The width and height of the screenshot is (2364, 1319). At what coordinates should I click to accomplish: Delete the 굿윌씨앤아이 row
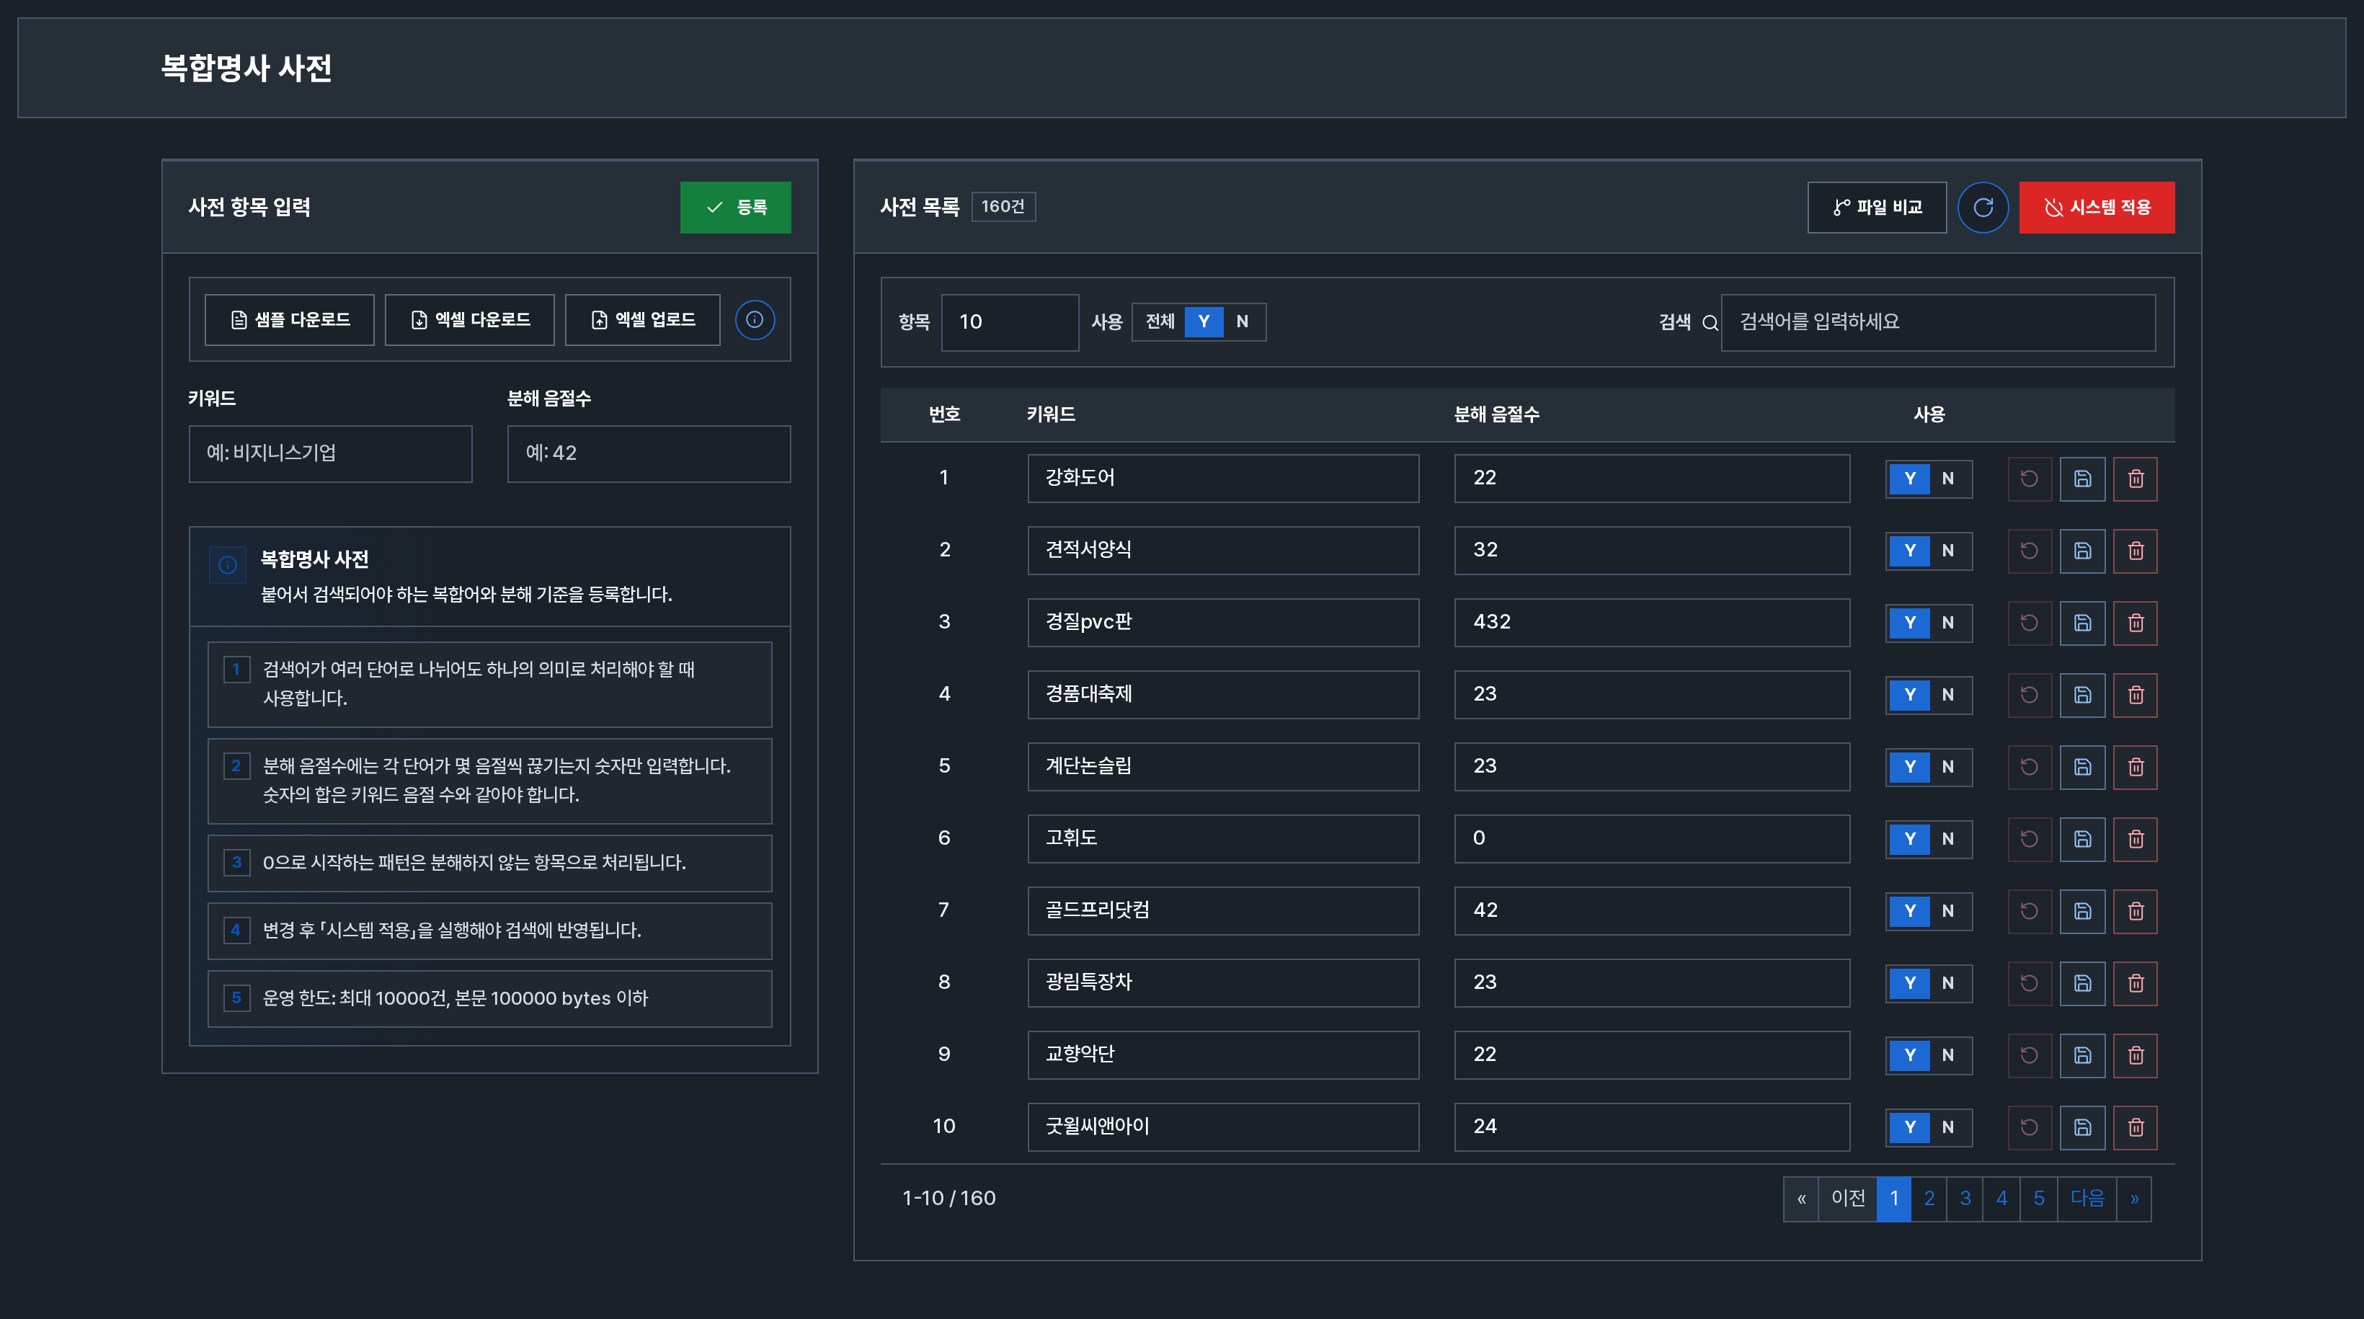[x=2136, y=1127]
